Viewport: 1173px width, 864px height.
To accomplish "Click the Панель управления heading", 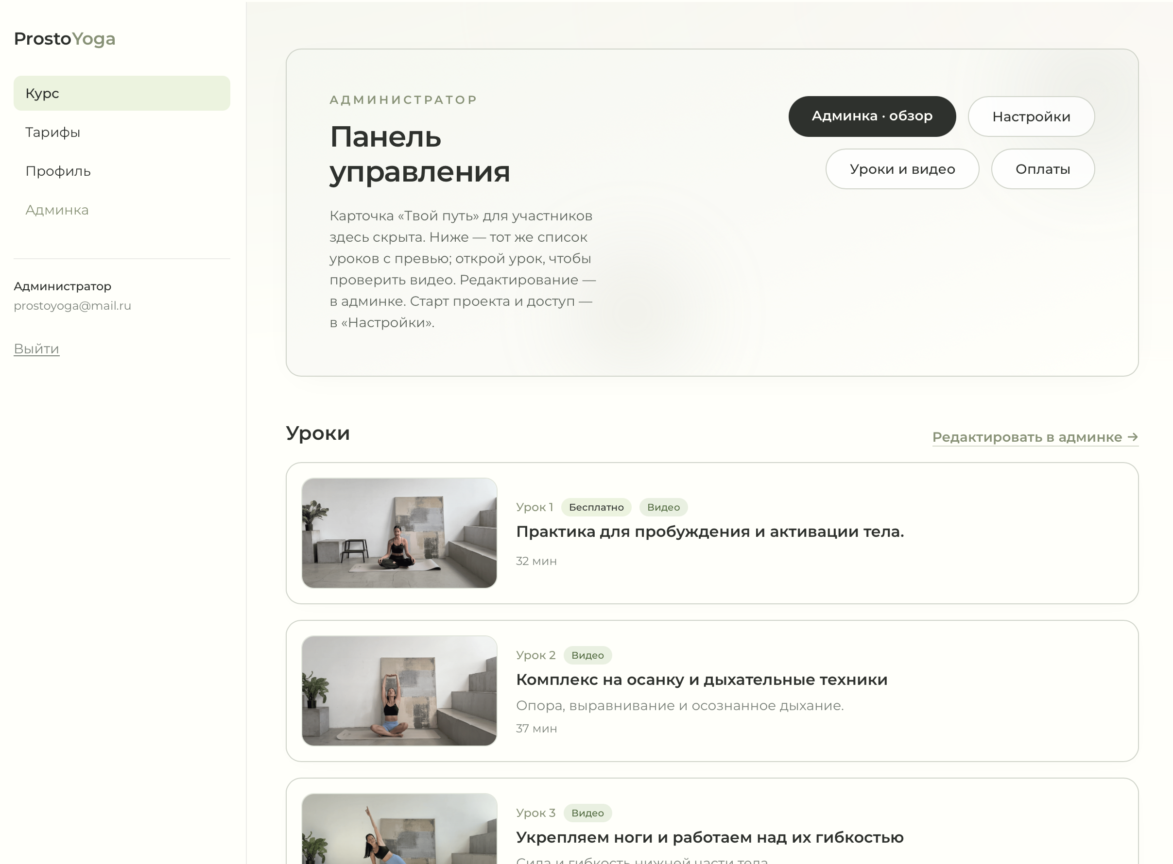I will pyautogui.click(x=419, y=154).
